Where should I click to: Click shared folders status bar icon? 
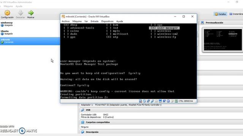156,101
